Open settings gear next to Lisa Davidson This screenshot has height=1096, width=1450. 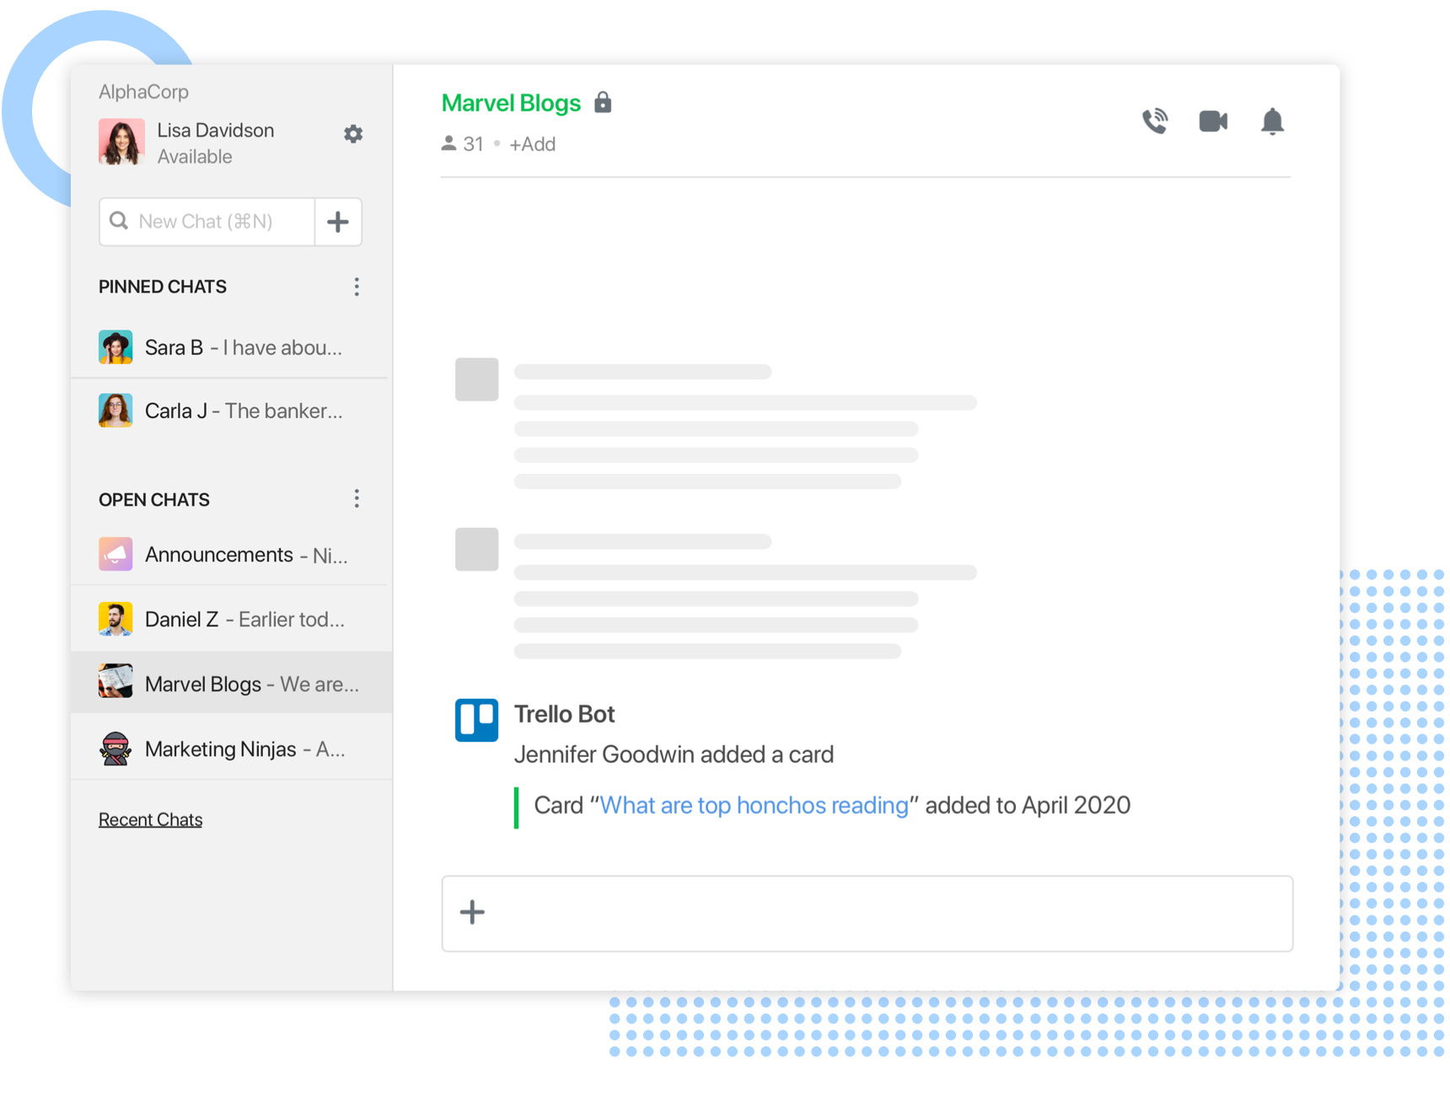pyautogui.click(x=353, y=134)
